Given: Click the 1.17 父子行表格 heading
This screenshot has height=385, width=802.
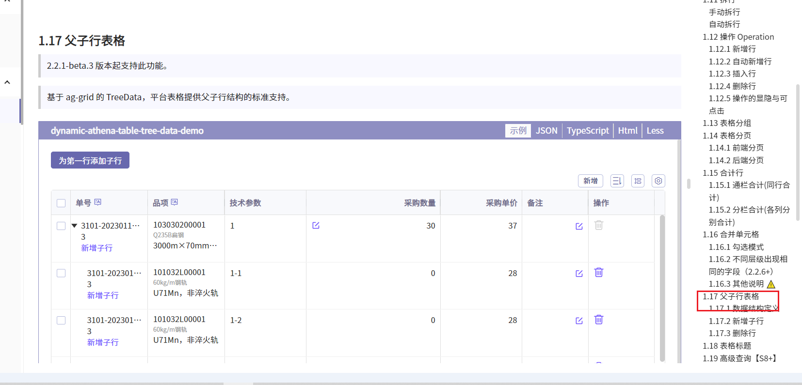Looking at the screenshot, I should point(82,41).
